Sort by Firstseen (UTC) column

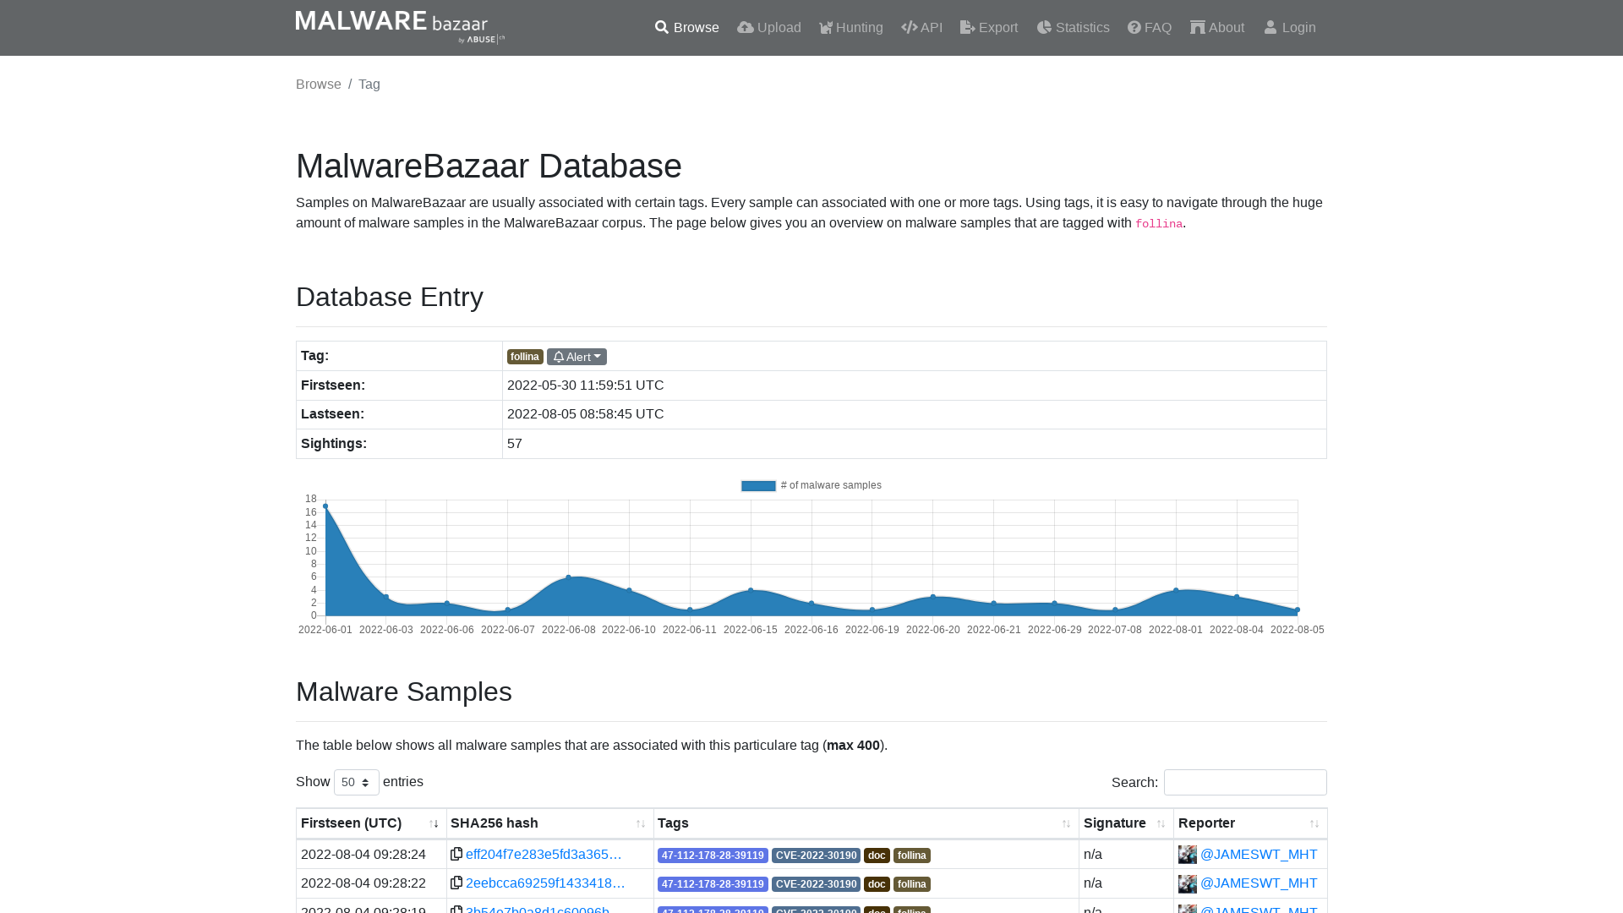point(371,823)
